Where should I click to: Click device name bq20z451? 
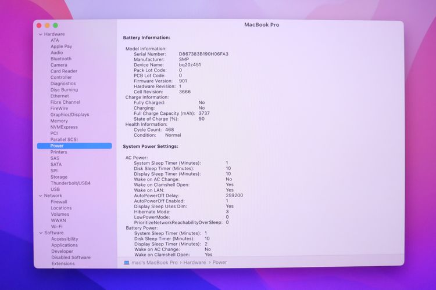190,65
